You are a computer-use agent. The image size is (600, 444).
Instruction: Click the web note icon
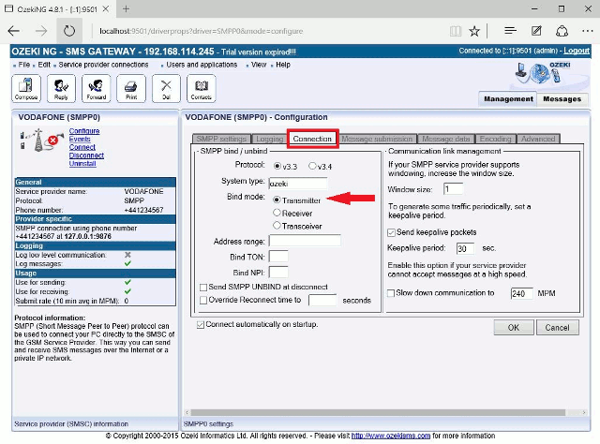tap(536, 31)
